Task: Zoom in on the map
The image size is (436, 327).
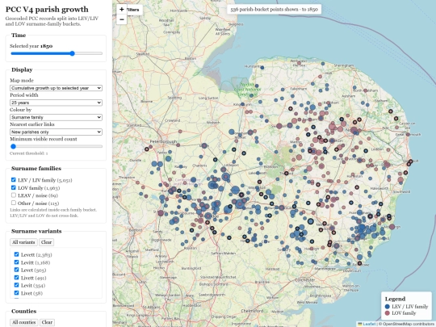Action: coord(121,9)
